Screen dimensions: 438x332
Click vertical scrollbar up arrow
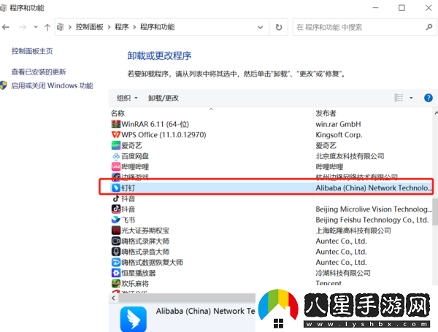click(x=436, y=113)
